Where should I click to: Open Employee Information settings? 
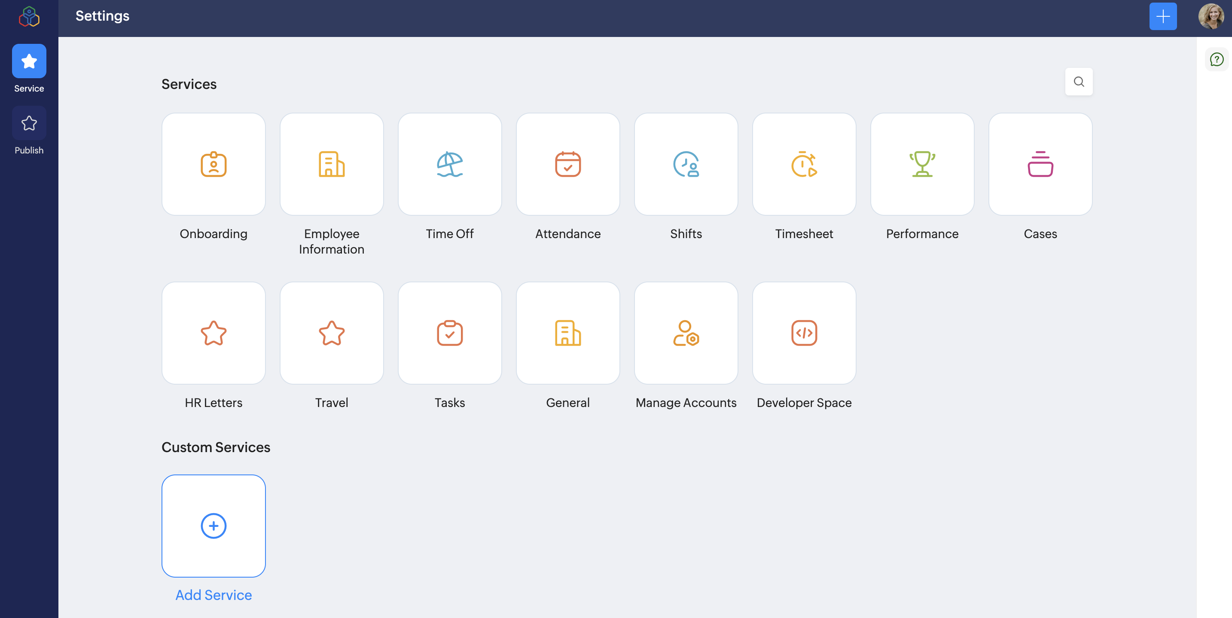332,164
